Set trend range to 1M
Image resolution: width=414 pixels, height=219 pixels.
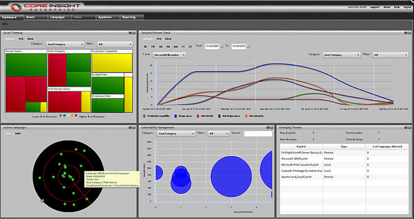(160, 47)
